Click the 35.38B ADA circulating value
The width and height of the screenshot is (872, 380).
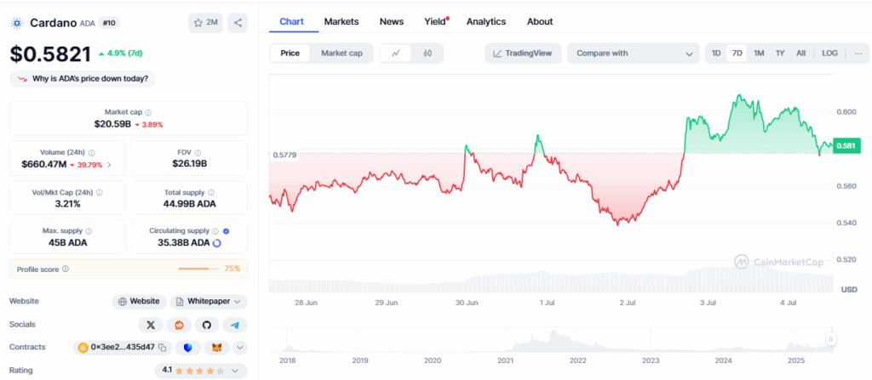click(184, 243)
